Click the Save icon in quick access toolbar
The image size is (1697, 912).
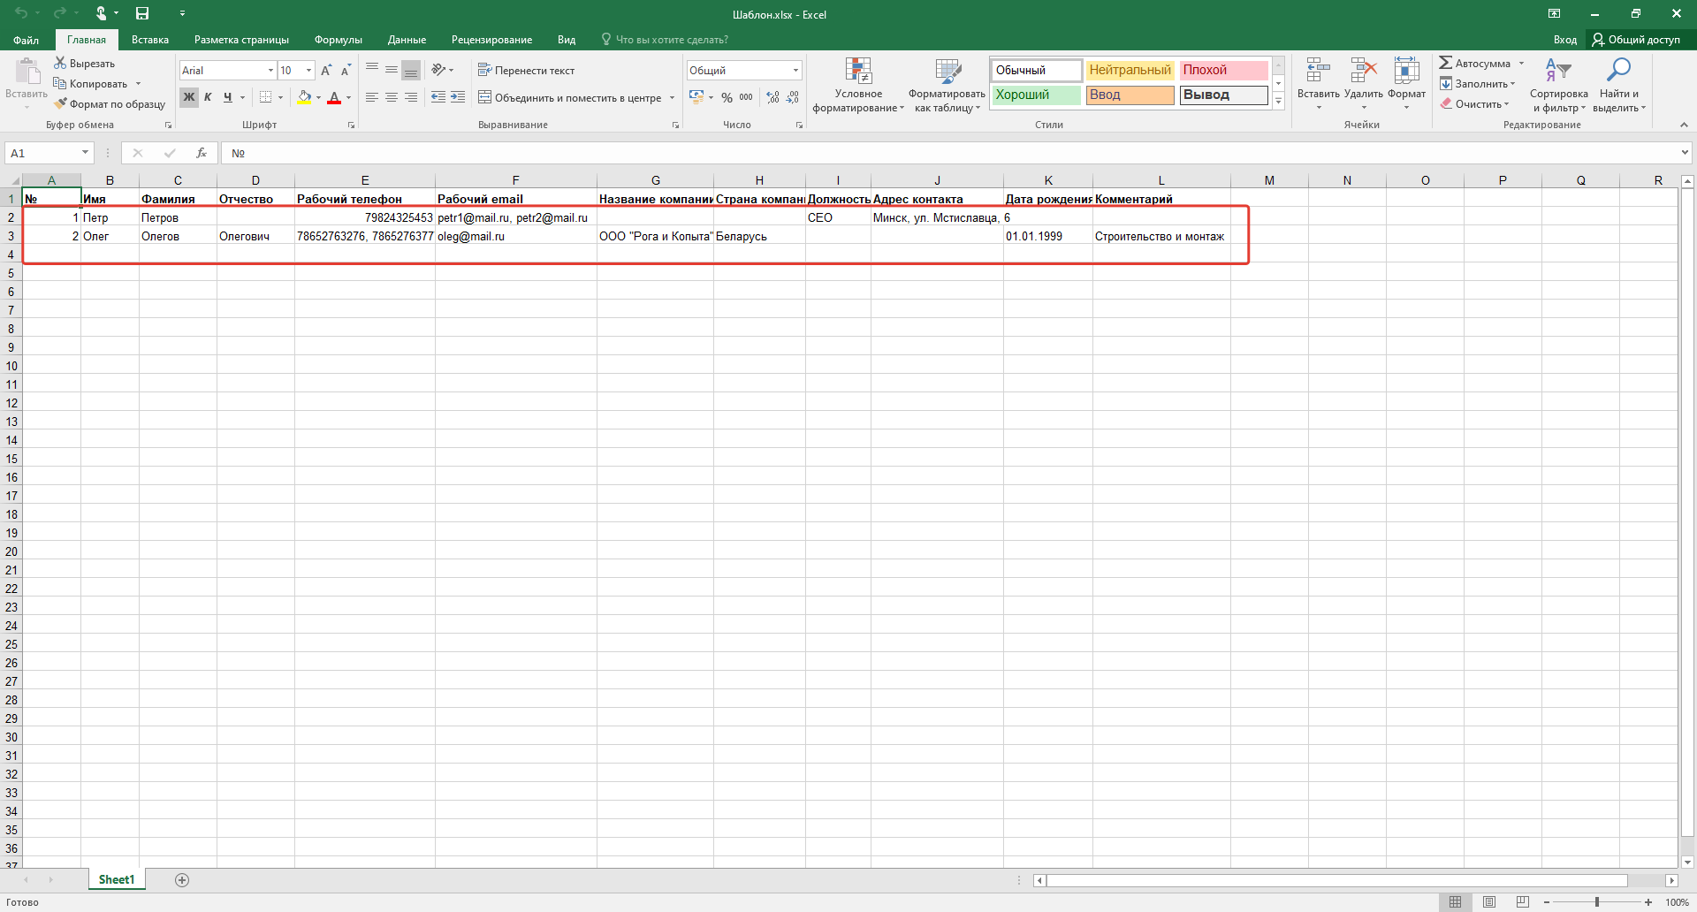pyautogui.click(x=142, y=13)
